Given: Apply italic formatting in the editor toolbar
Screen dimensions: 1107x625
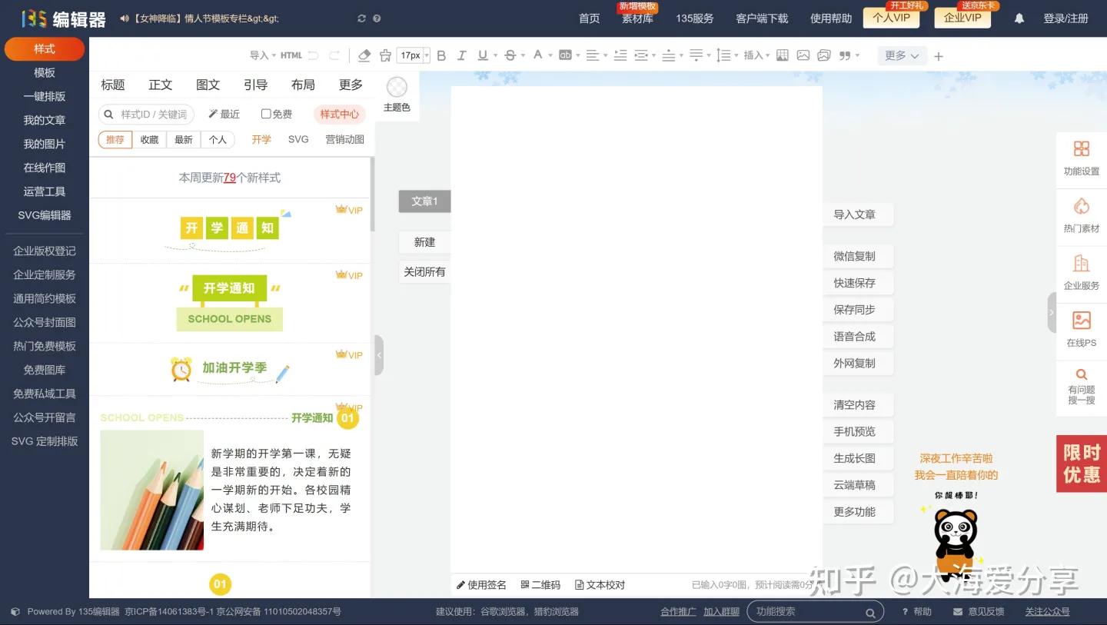Looking at the screenshot, I should pyautogui.click(x=461, y=55).
